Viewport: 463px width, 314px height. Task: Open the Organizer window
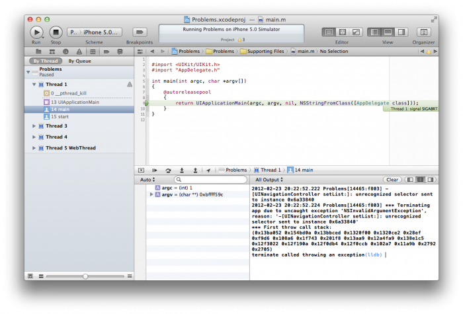click(x=424, y=32)
